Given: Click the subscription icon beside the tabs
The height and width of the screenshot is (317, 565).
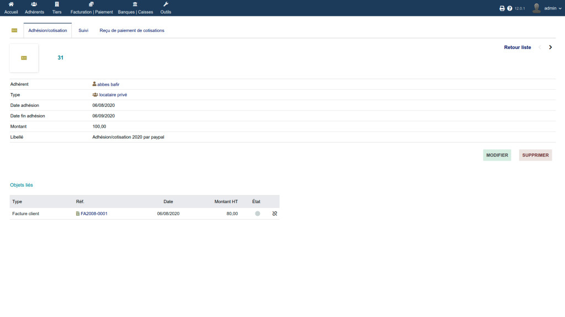Looking at the screenshot, I should tap(14, 31).
